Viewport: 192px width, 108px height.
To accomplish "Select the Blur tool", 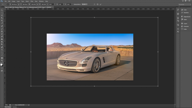I will click(x=2, y=42).
